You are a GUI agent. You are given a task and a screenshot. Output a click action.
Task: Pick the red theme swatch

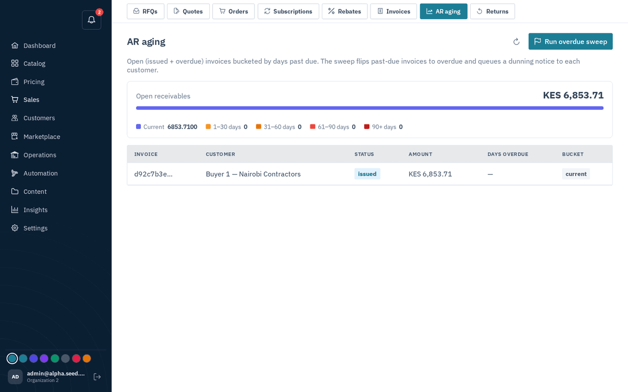[76, 359]
